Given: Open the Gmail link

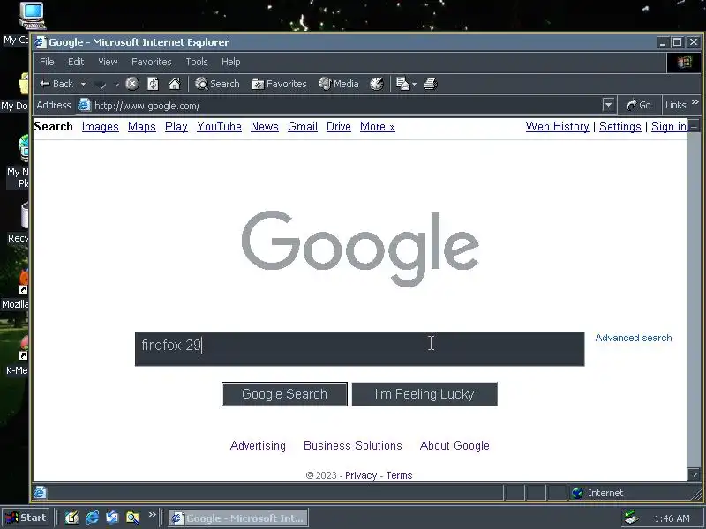Looking at the screenshot, I should 303,127.
